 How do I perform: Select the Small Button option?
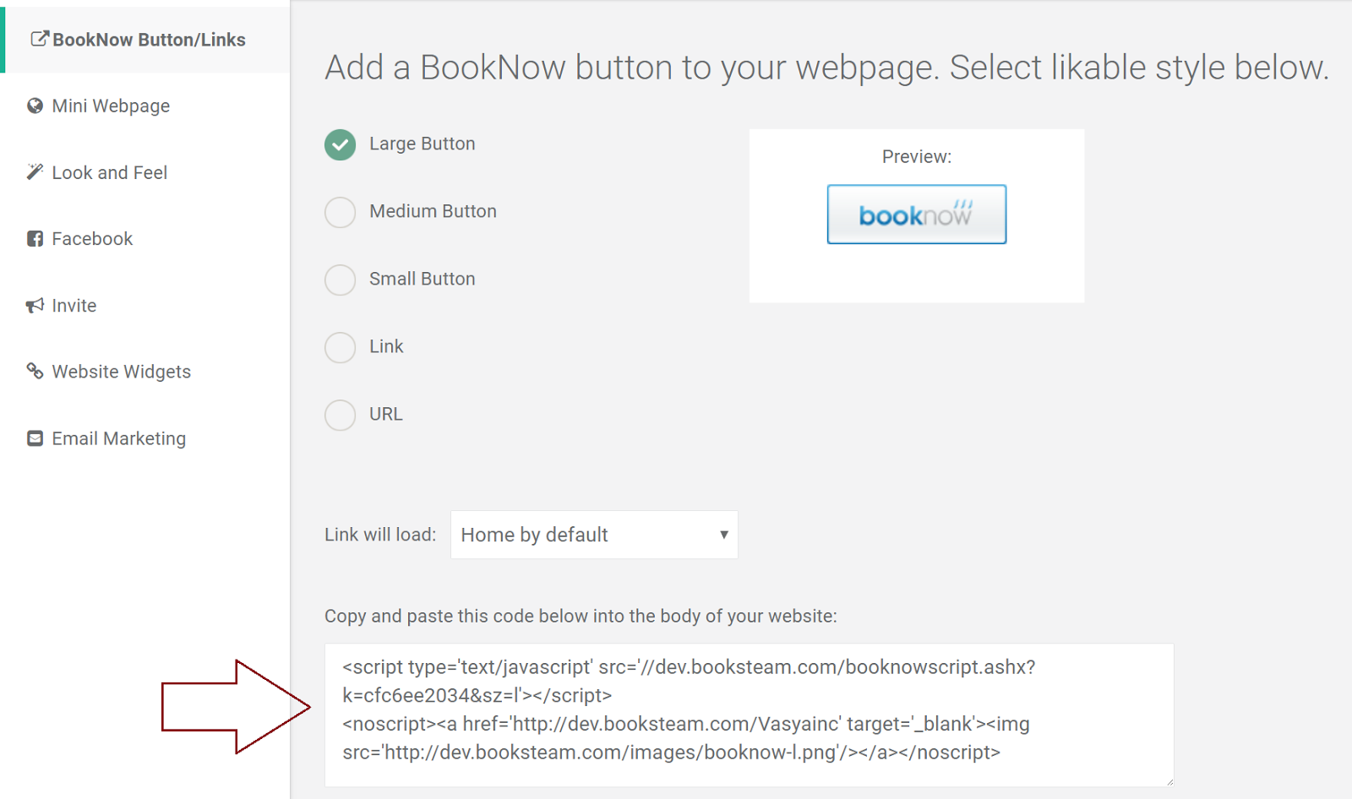coord(340,280)
